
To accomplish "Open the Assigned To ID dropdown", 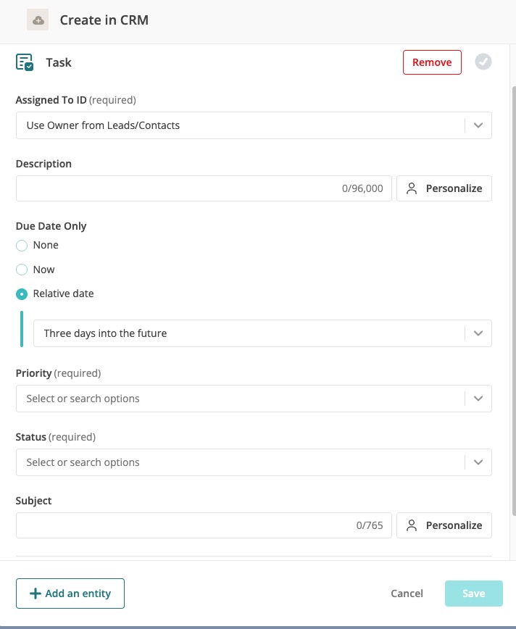I will [254, 125].
